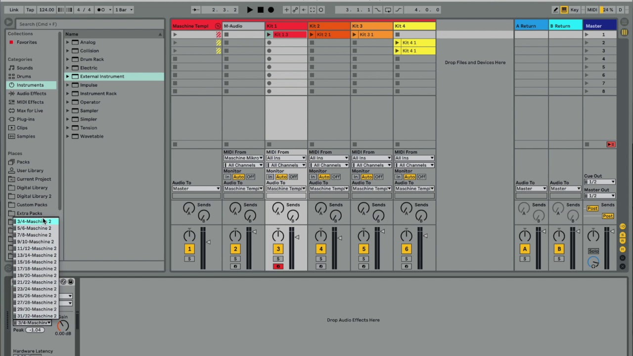Launch master scene 5
This screenshot has height=356, width=633.
(587, 67)
